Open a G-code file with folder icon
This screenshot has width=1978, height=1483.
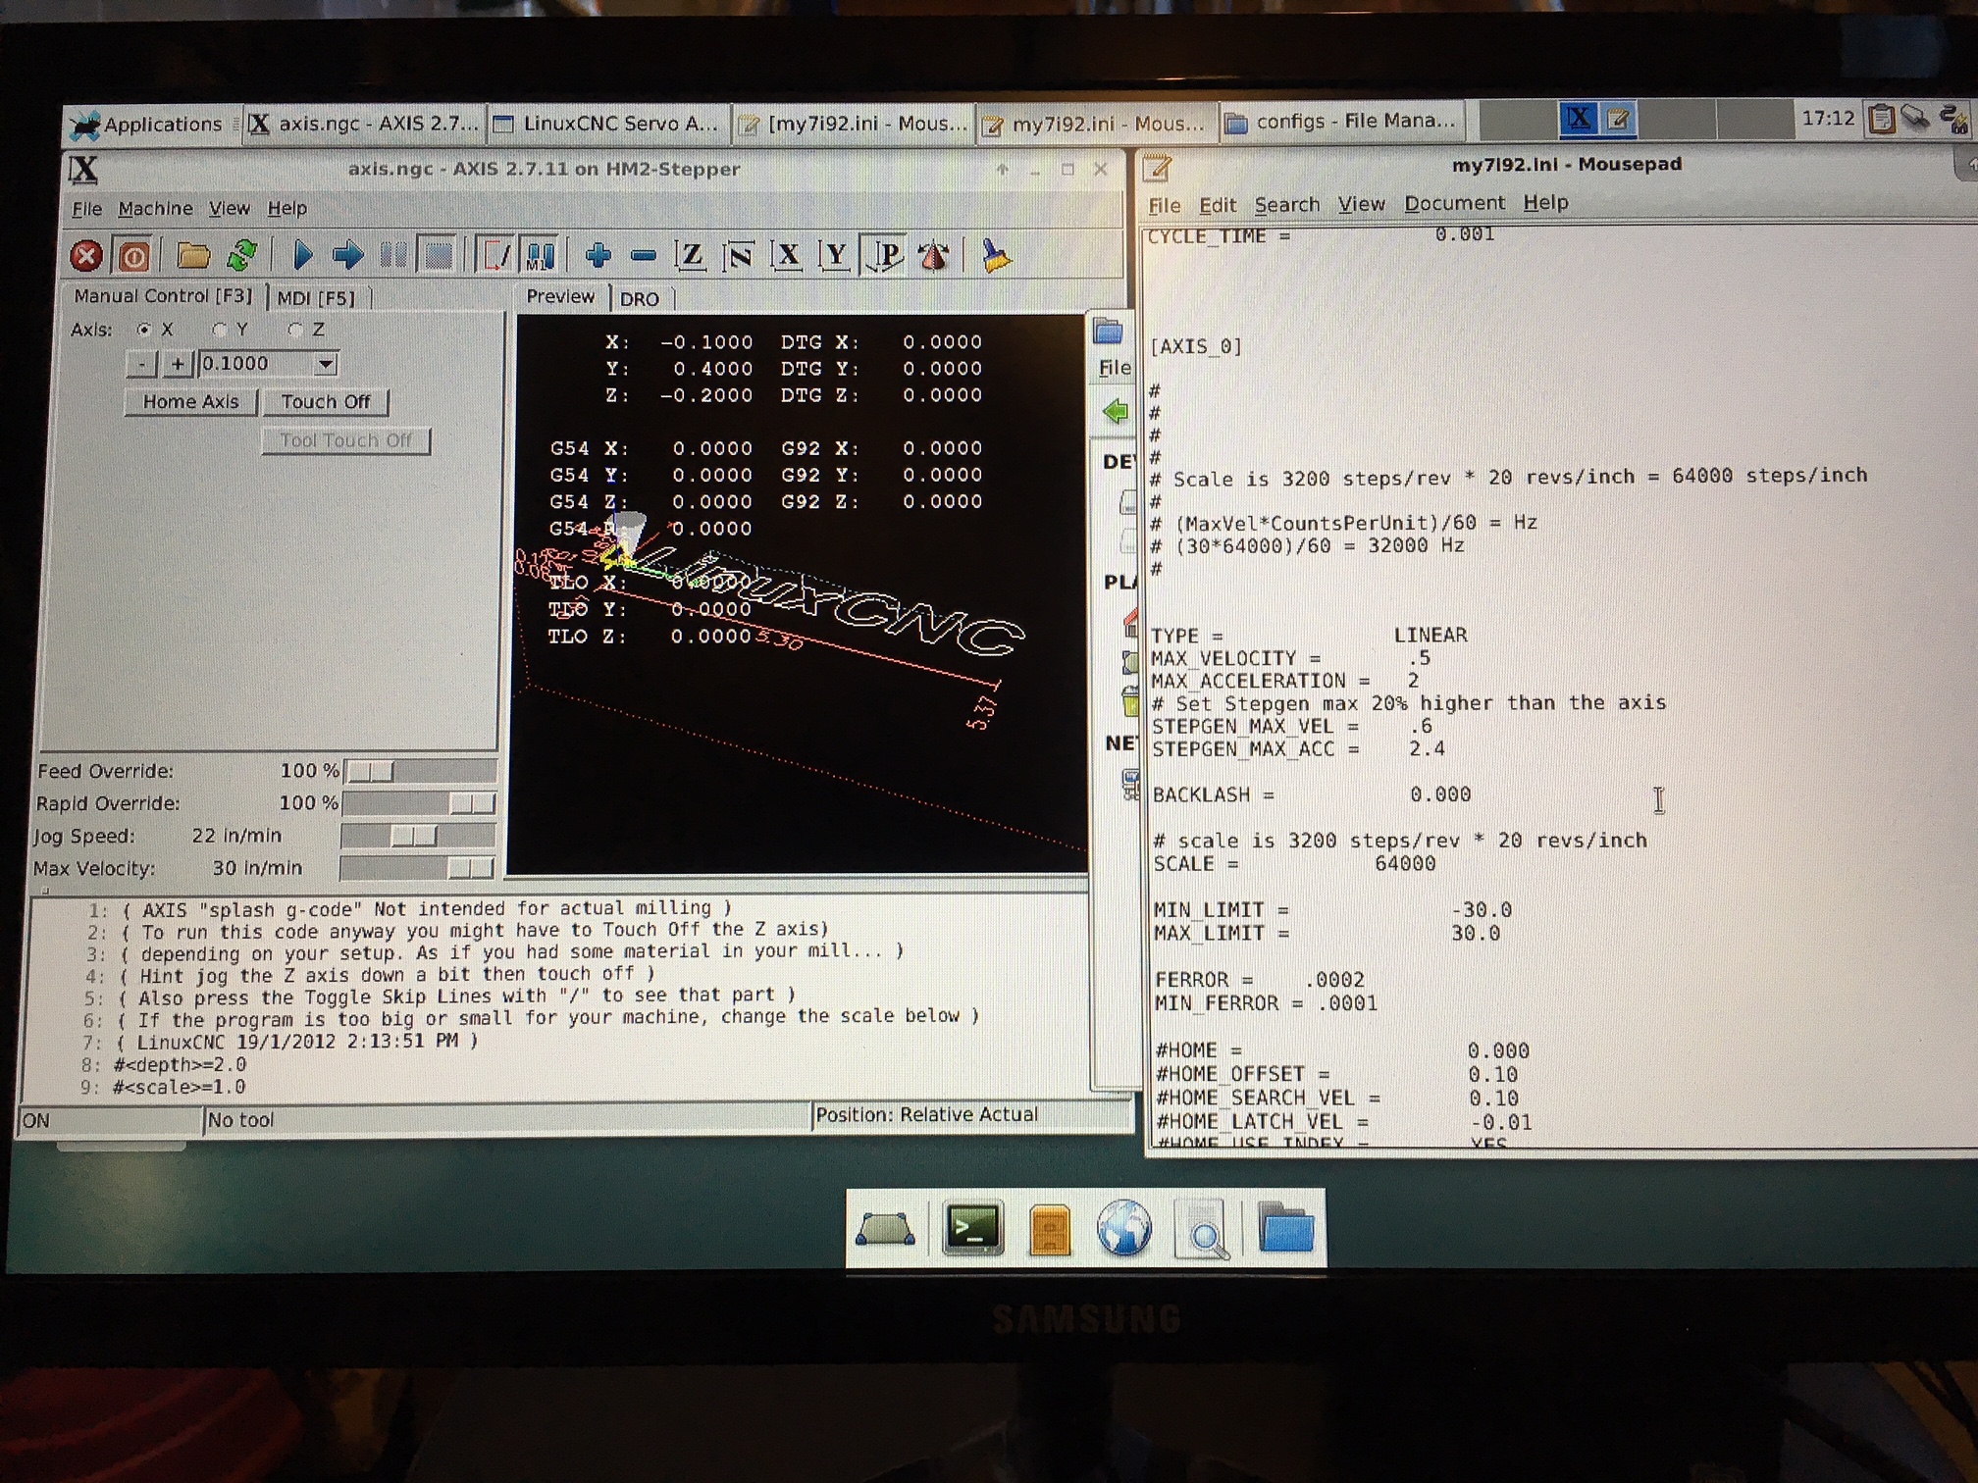192,256
